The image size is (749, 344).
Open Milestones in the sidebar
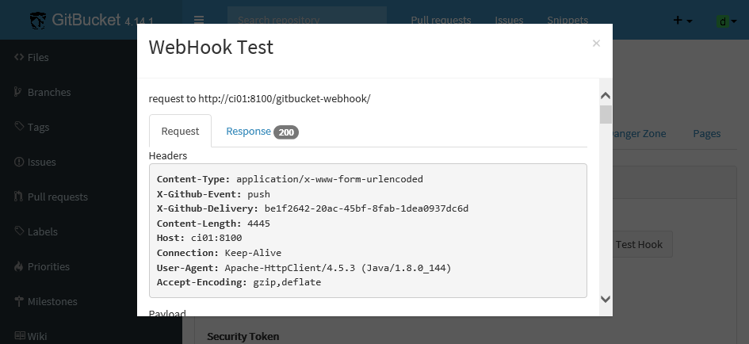point(52,301)
